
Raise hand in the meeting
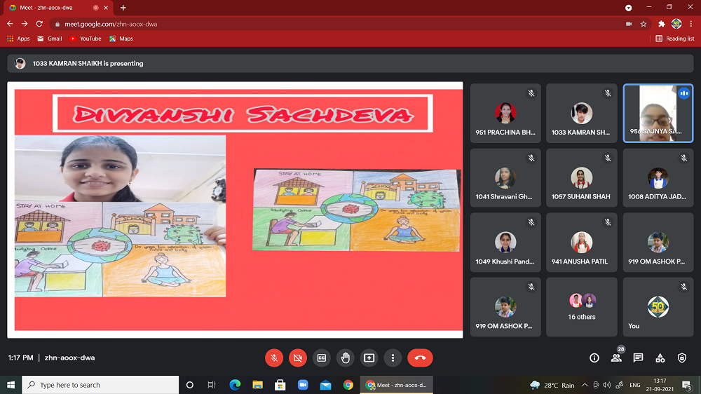click(x=346, y=358)
